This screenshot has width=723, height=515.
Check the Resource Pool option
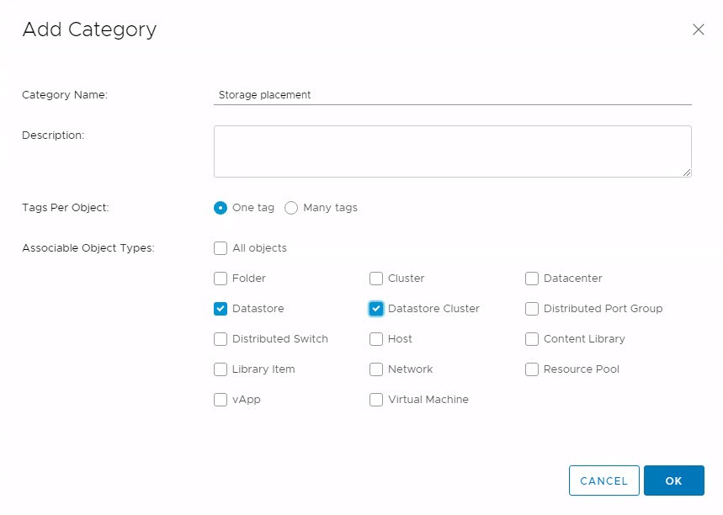[532, 369]
